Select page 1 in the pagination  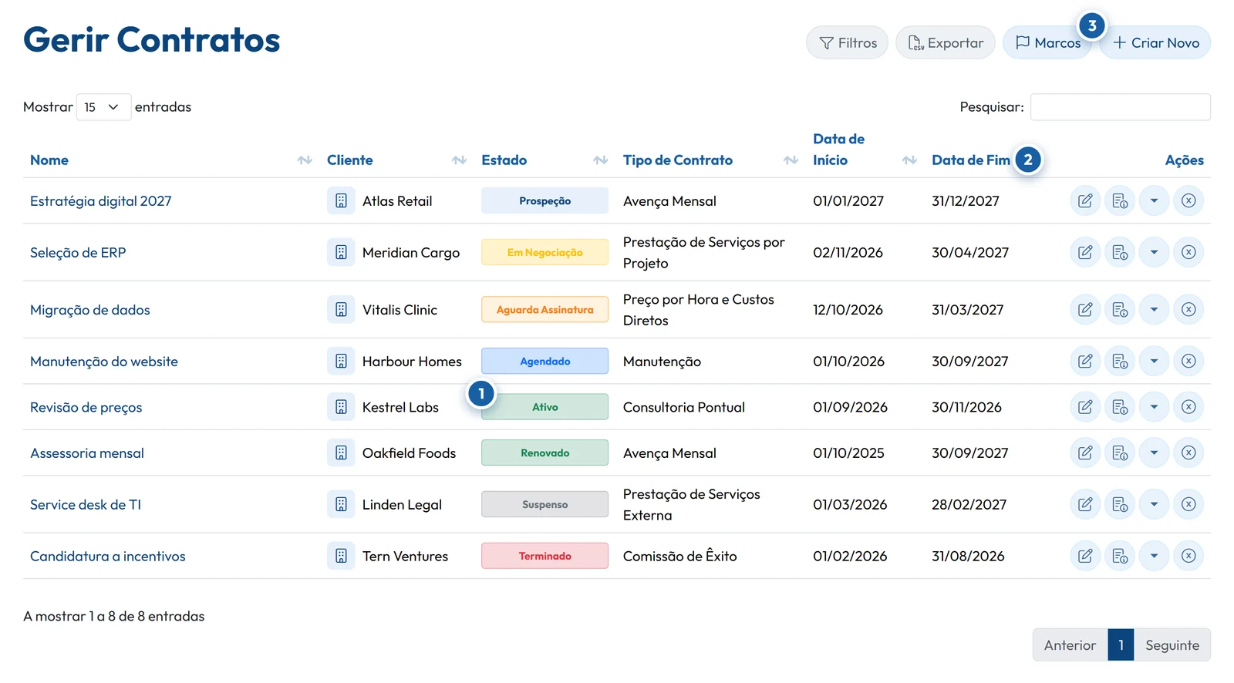1121,645
